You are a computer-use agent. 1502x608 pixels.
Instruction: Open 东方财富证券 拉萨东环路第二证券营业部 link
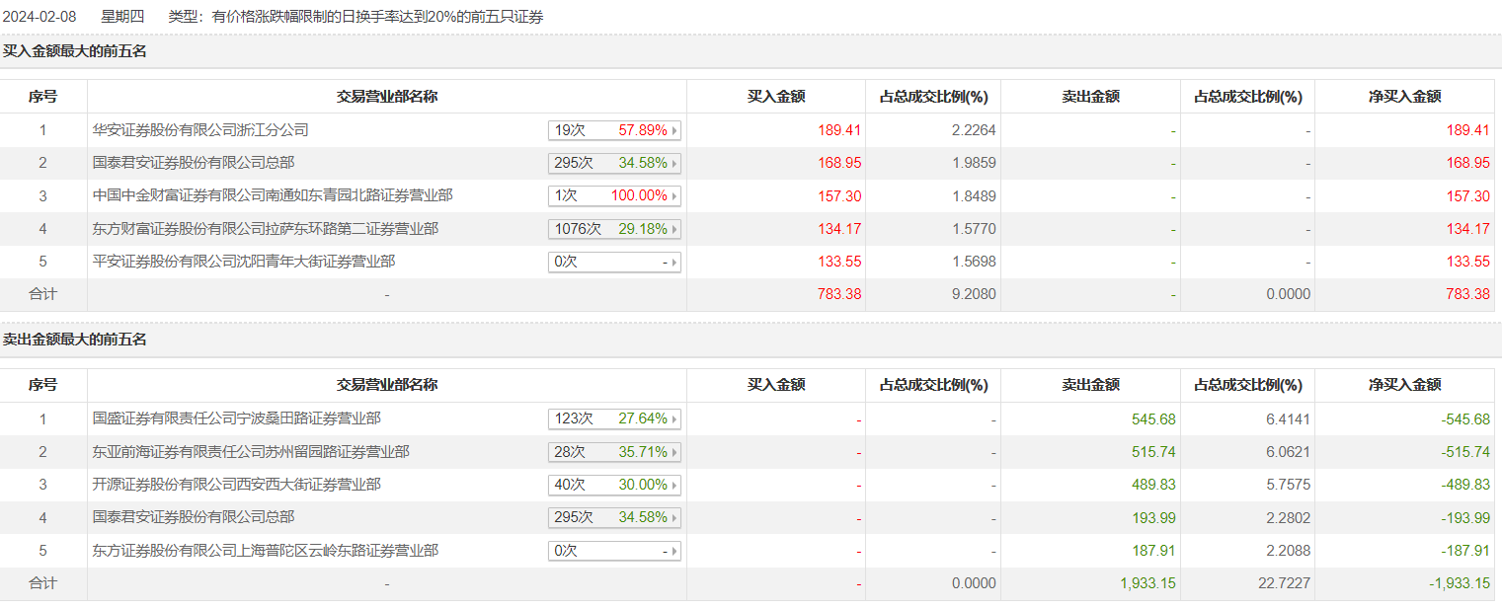(x=266, y=229)
